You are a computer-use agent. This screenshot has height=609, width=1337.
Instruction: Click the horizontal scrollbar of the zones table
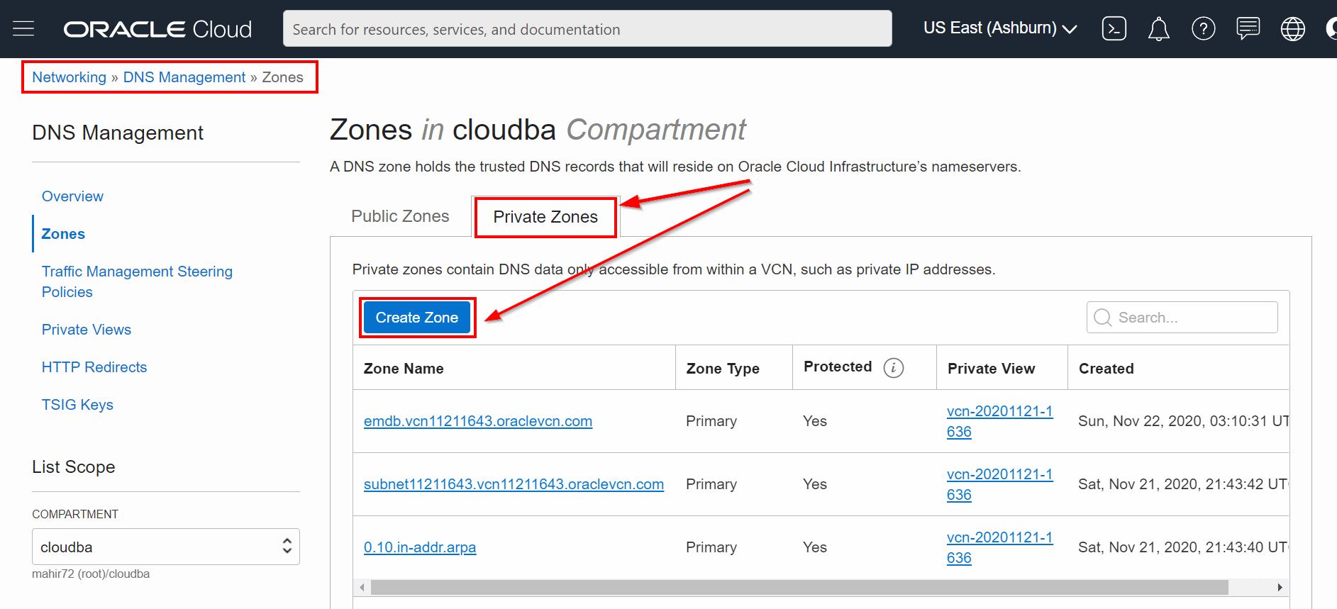(x=799, y=587)
